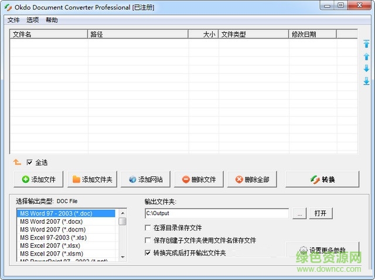The width and height of the screenshot is (375, 280).
Task: Sort by 文件名 column header
Action: click(49, 34)
